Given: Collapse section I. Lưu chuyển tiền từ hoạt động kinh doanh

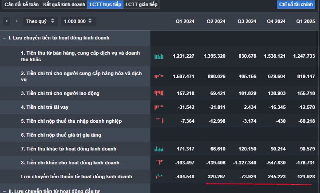Looking at the screenshot, I should (x=4, y=38).
